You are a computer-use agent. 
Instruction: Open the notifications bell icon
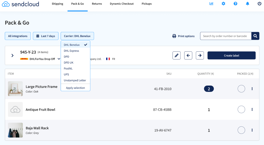click(247, 3)
